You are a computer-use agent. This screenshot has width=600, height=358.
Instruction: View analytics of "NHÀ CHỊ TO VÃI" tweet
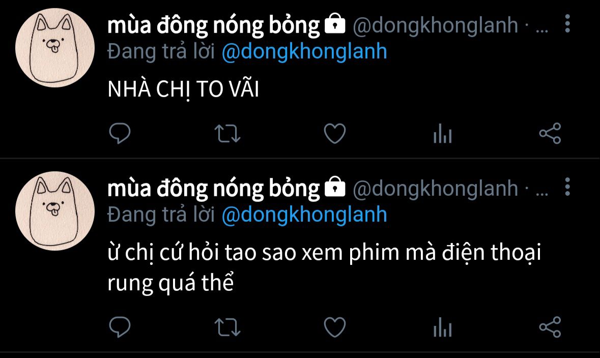443,133
